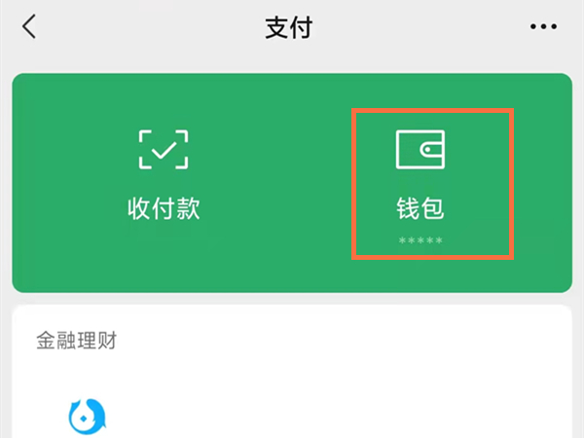Tap the checkmark inside the scan frame
This screenshot has width=584, height=438.
164,150
